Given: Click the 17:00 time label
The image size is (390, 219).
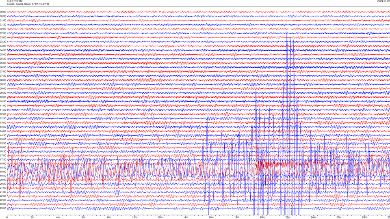Looking at the screenshot, I should point(3,155).
